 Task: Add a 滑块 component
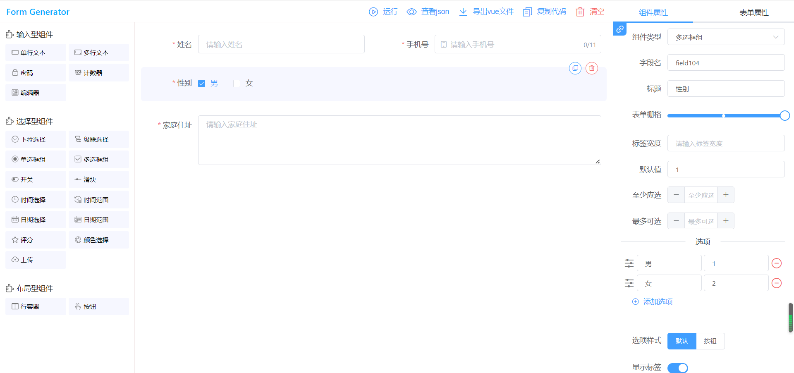pyautogui.click(x=99, y=179)
